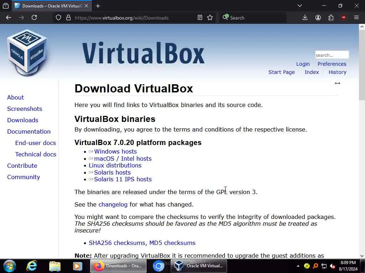Open About in the sidebar

(15, 97)
